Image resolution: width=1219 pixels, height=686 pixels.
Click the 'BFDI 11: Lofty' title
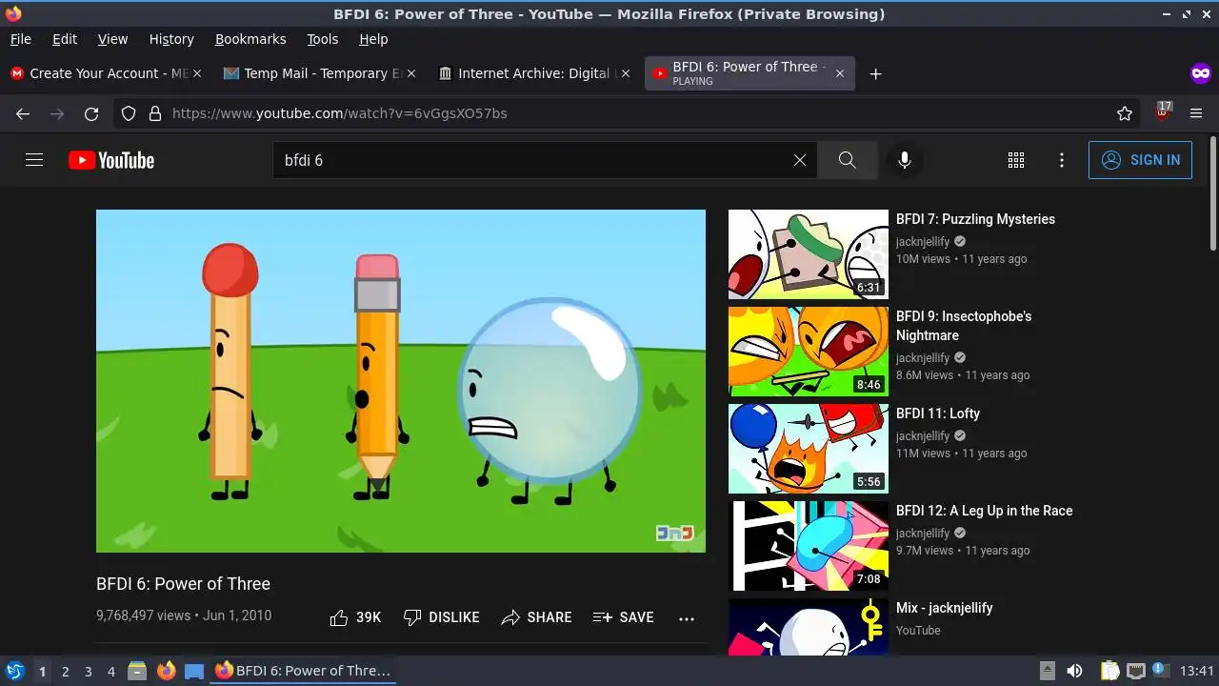click(938, 414)
